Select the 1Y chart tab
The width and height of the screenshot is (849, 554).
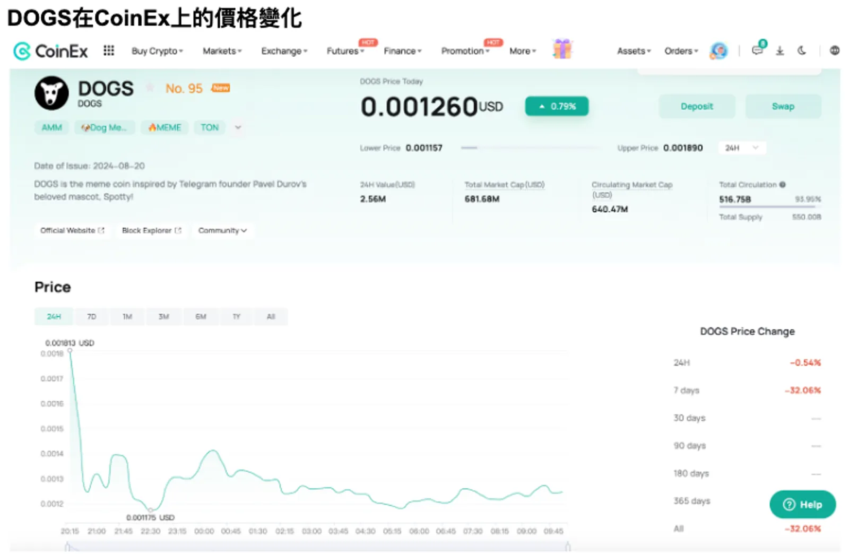(237, 316)
